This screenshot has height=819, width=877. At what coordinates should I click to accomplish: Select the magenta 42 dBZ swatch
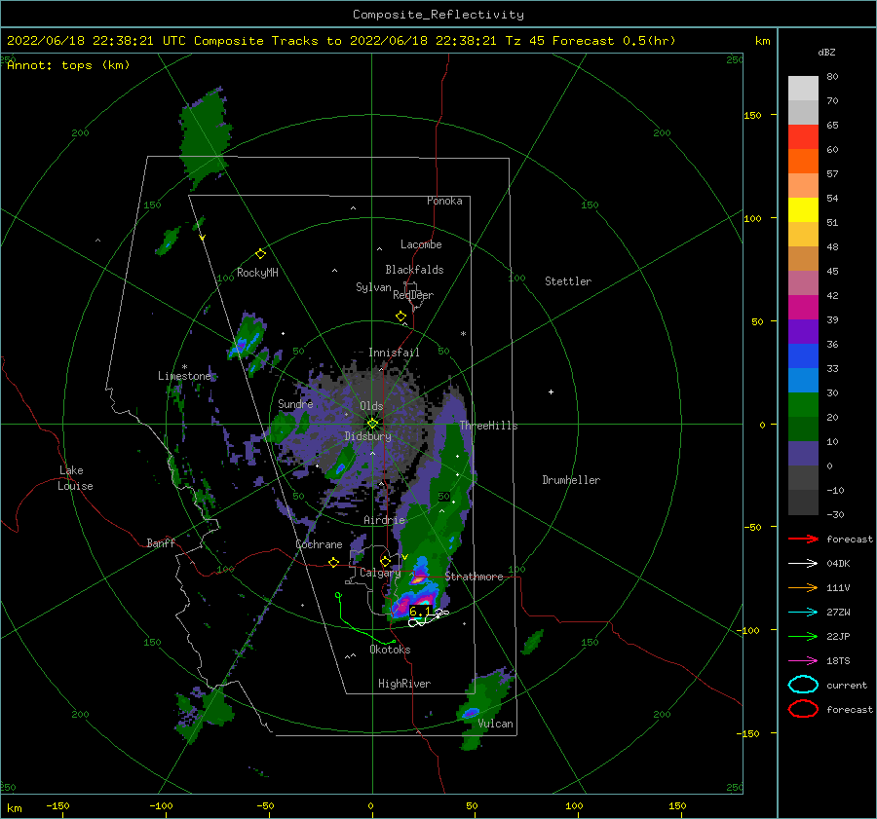tap(803, 308)
